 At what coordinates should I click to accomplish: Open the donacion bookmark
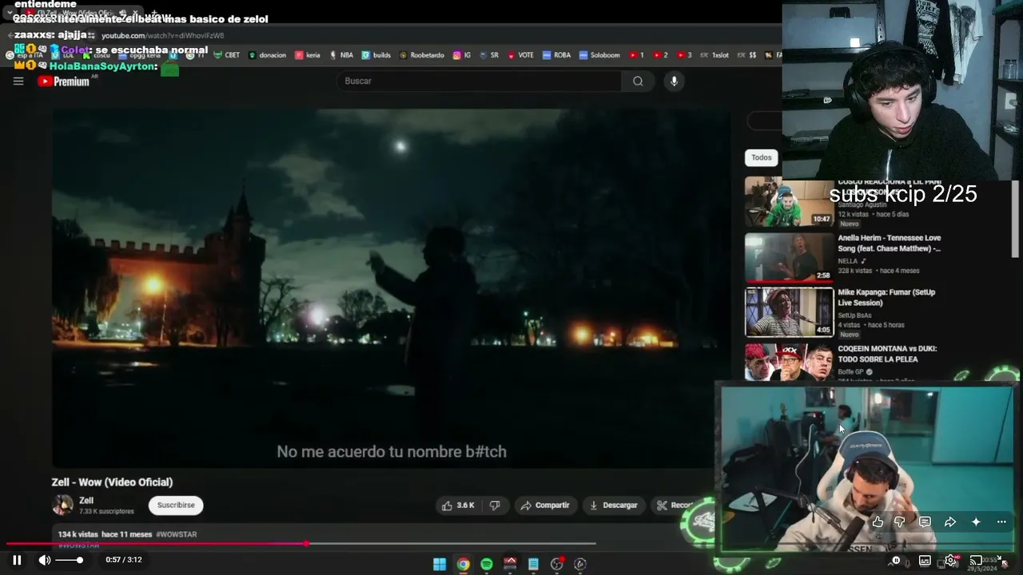[267, 55]
